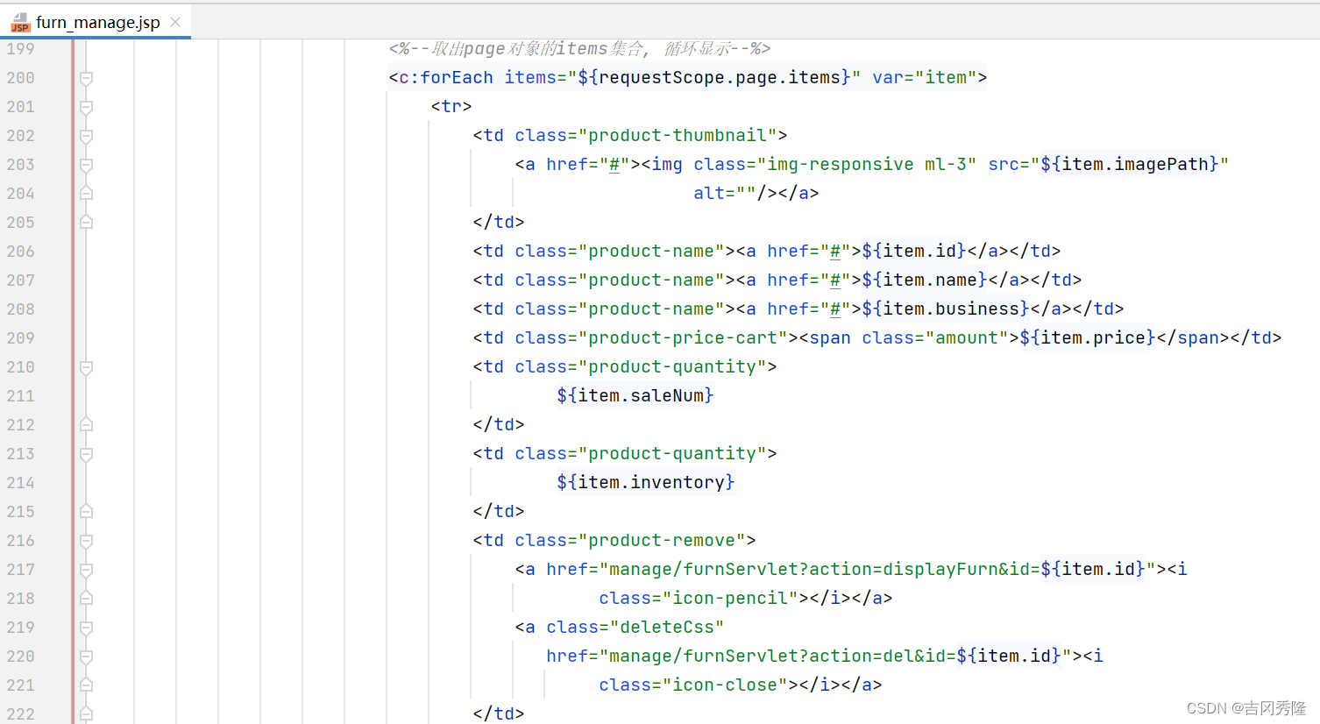Click line number 209 in gutter
Viewport: 1320px width, 724px height.
[x=20, y=338]
